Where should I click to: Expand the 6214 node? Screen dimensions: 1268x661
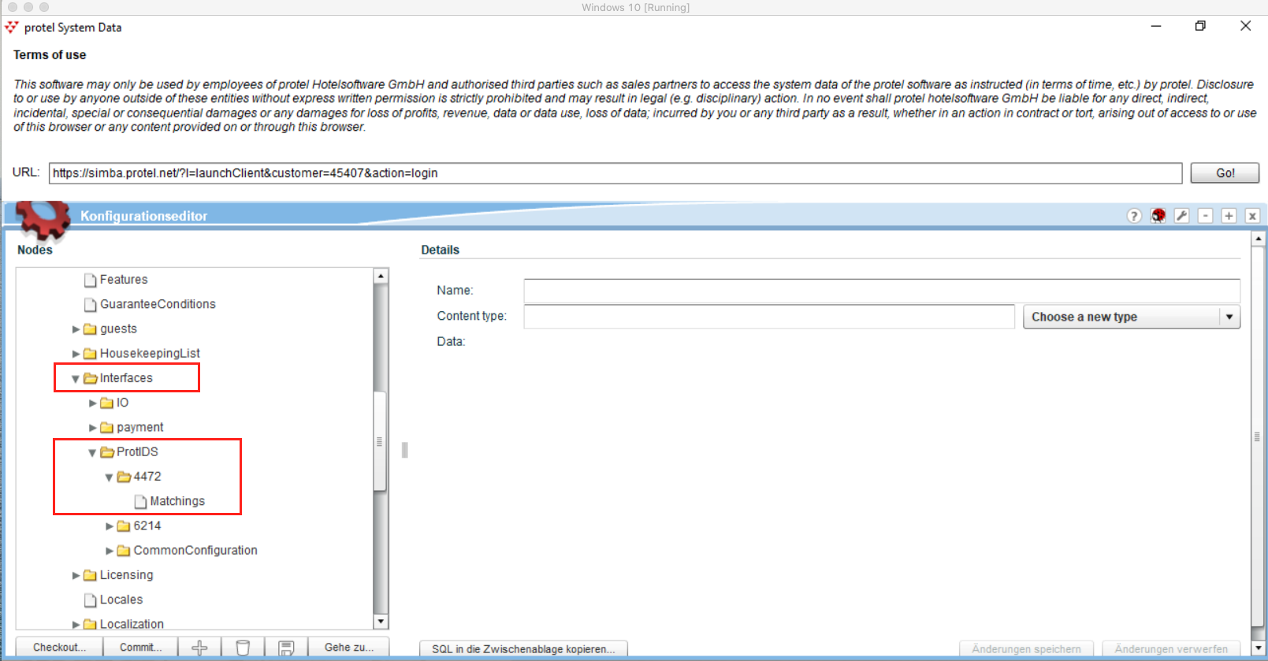point(110,526)
